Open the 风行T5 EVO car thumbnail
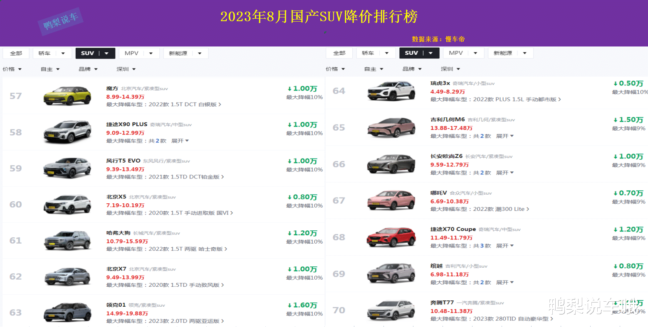Image resolution: width=648 pixels, height=327 pixels. pos(67,168)
